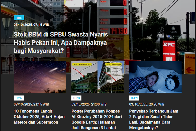This screenshot has height=131, width=196.
Task: Open the meteor star-trail sky thumbnail
Action: click(x=40, y=77)
